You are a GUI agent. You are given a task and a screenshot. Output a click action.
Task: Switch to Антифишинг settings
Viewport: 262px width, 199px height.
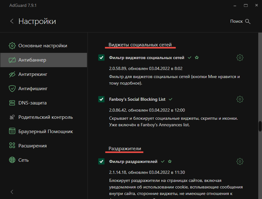(x=44, y=89)
